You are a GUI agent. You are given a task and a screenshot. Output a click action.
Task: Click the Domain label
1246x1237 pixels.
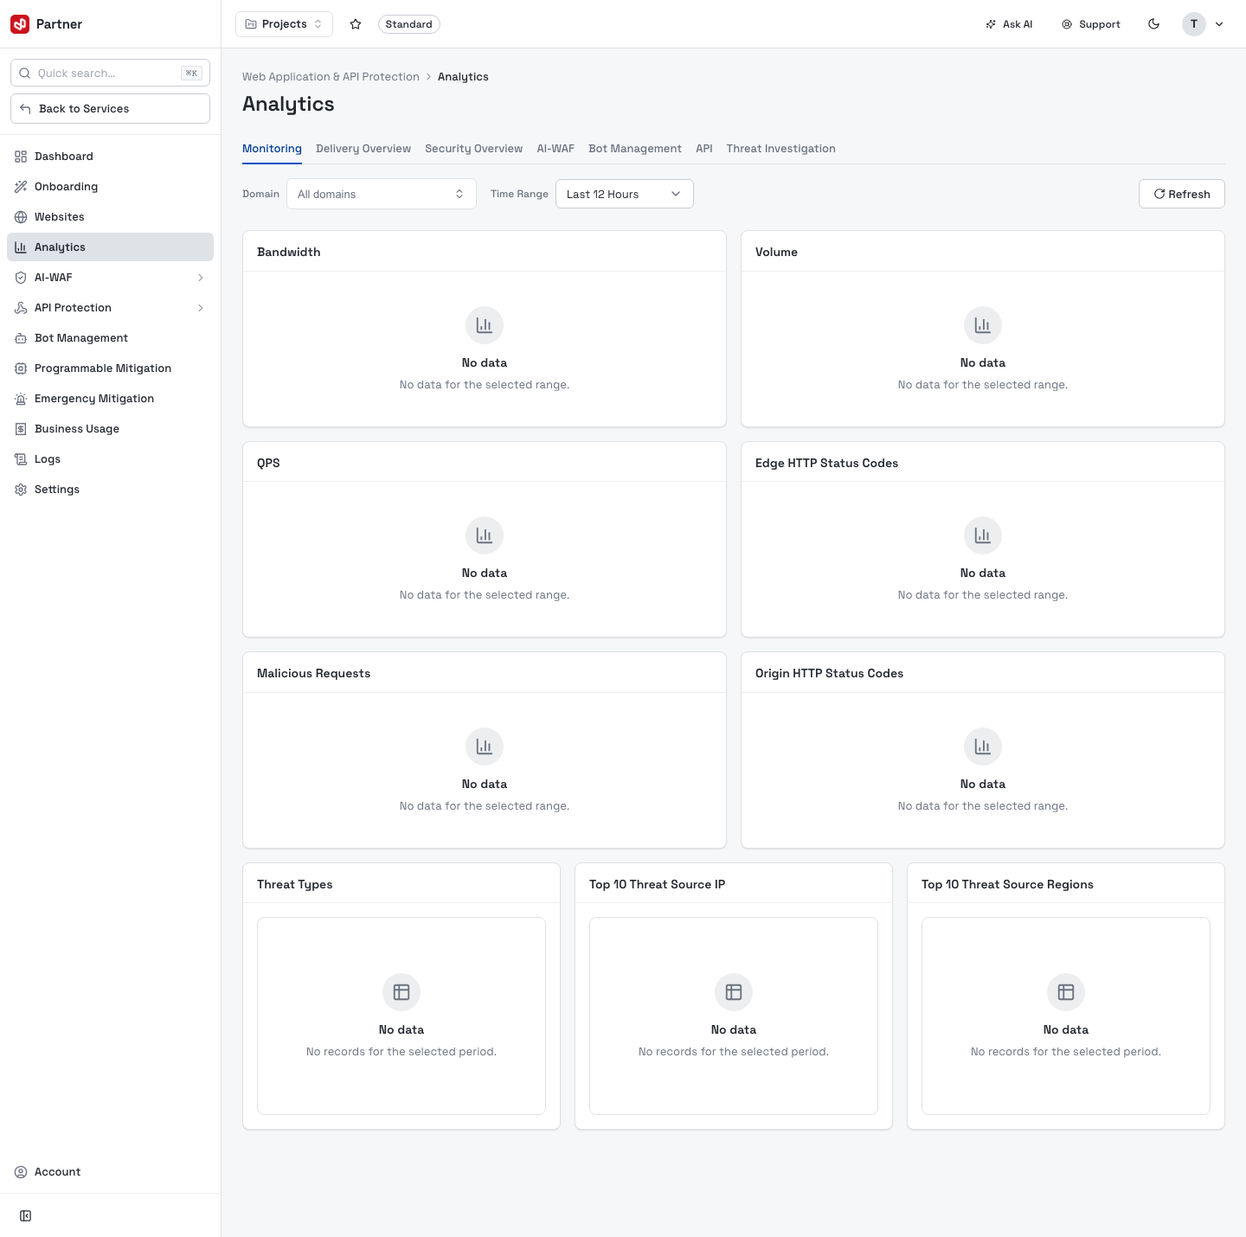pyautogui.click(x=260, y=194)
